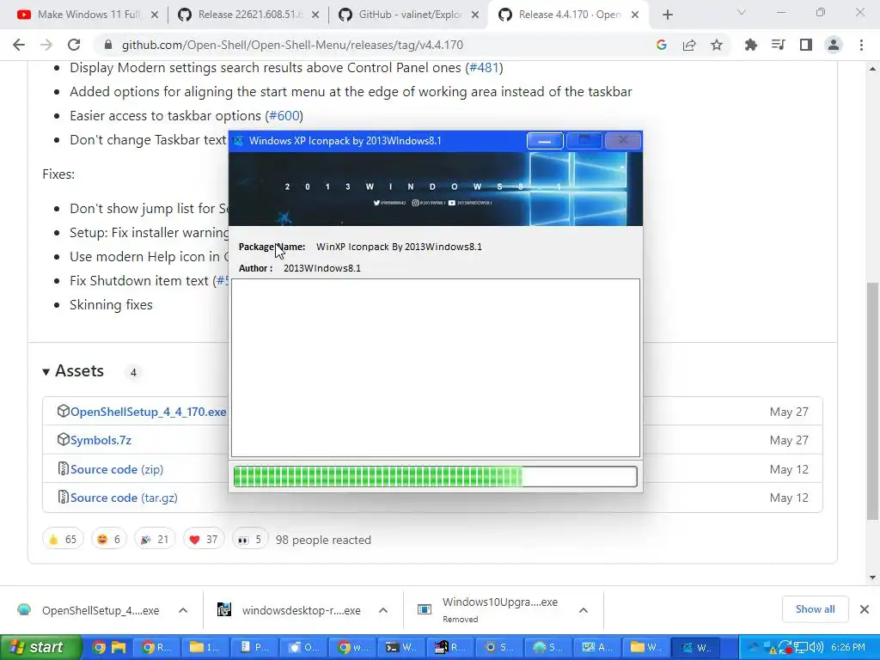This screenshot has width=880, height=660.
Task: Click the browser forward arrow
Action: pyautogui.click(x=46, y=45)
